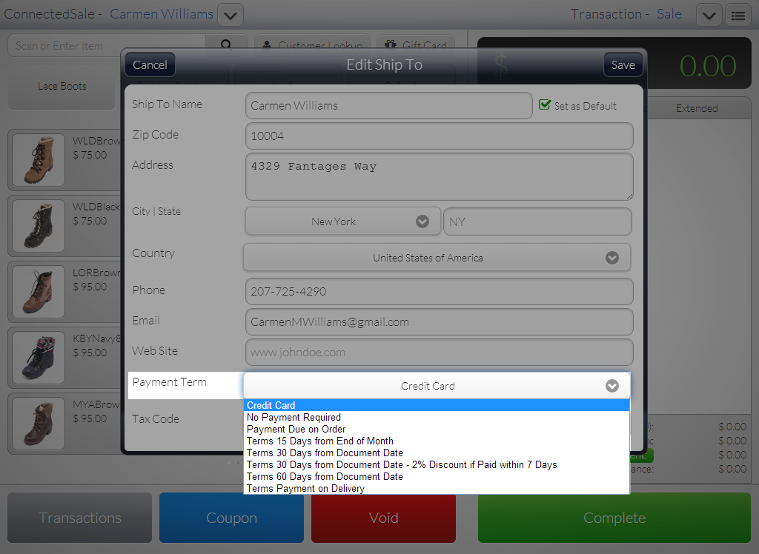Expand the Transaction Sale type dropdown
The width and height of the screenshot is (759, 554).
click(709, 15)
